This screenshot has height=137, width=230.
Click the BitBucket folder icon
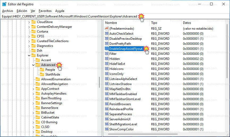point(38,113)
